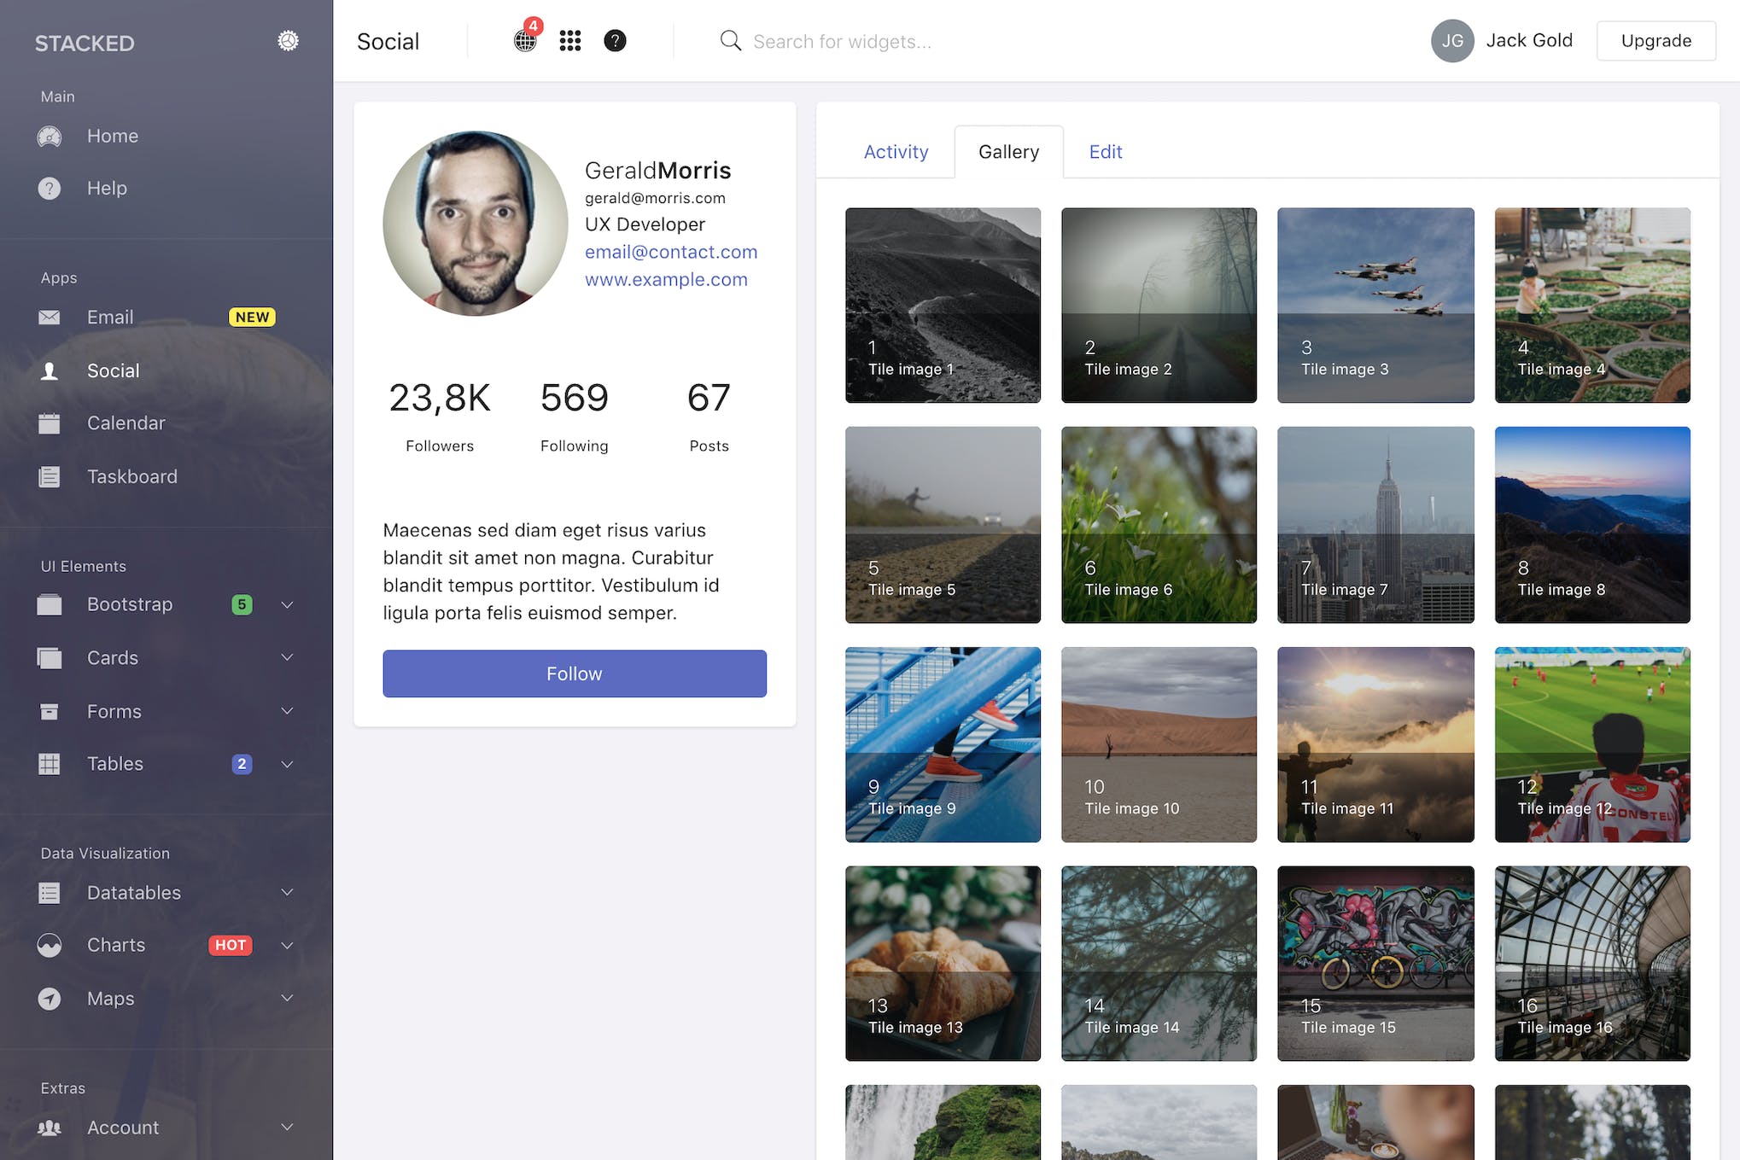Click the Upgrade button
This screenshot has width=1740, height=1160.
(x=1655, y=41)
